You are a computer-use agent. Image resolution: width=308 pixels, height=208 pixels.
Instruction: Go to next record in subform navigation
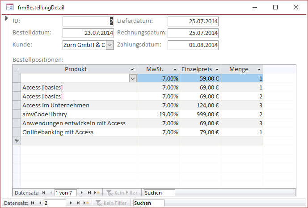point(82,193)
